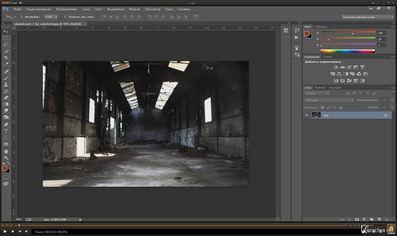The height and width of the screenshot is (236, 397).
Task: Click the red channel R slider
Action: (352, 33)
